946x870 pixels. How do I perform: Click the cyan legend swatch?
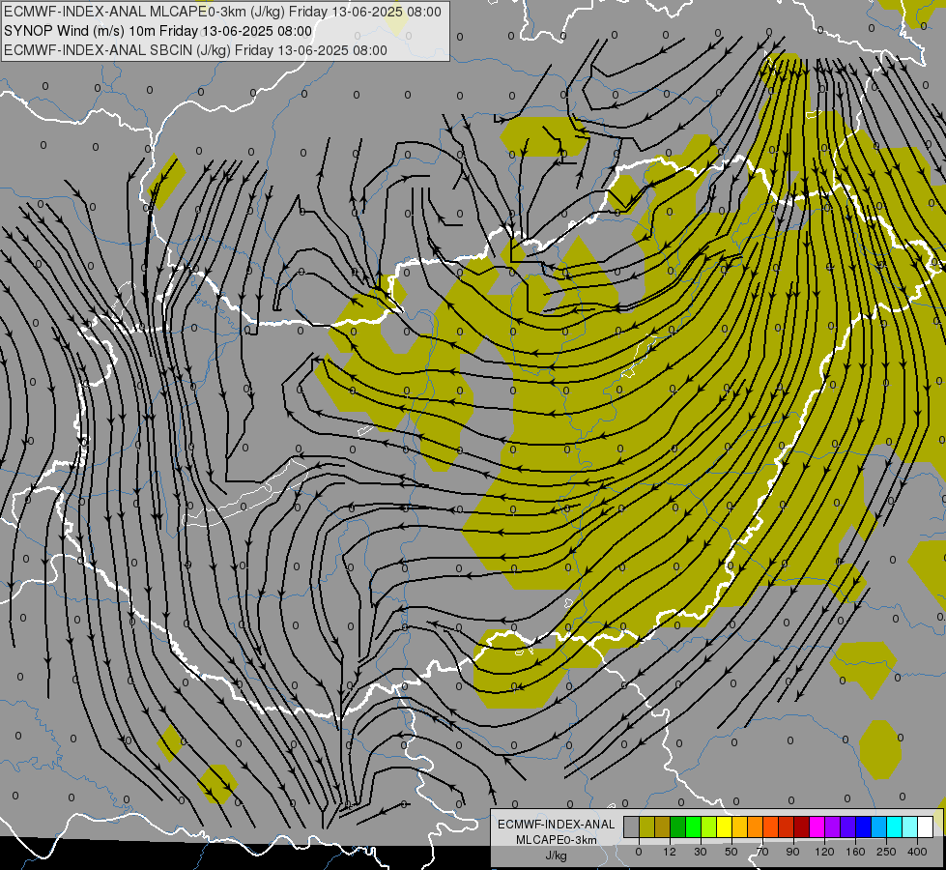pos(896,826)
